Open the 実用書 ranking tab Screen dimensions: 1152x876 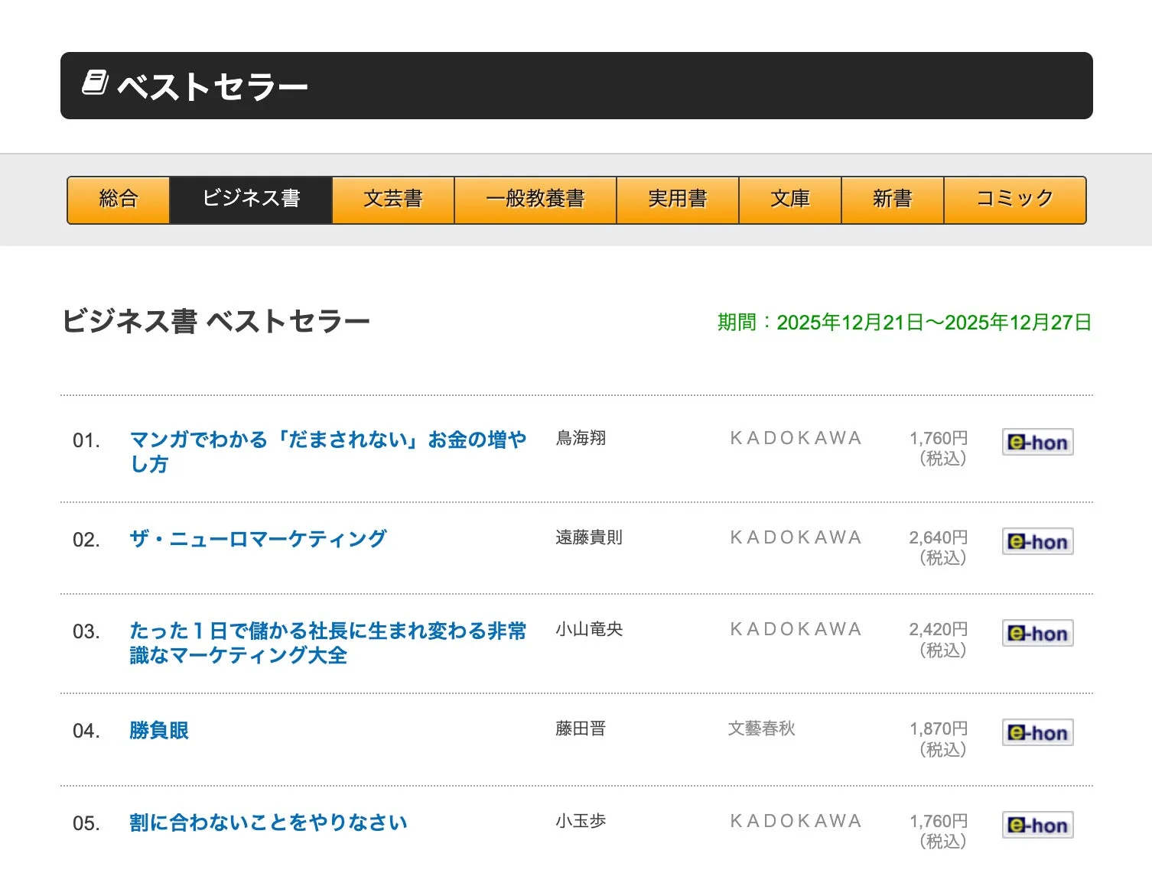tap(677, 199)
